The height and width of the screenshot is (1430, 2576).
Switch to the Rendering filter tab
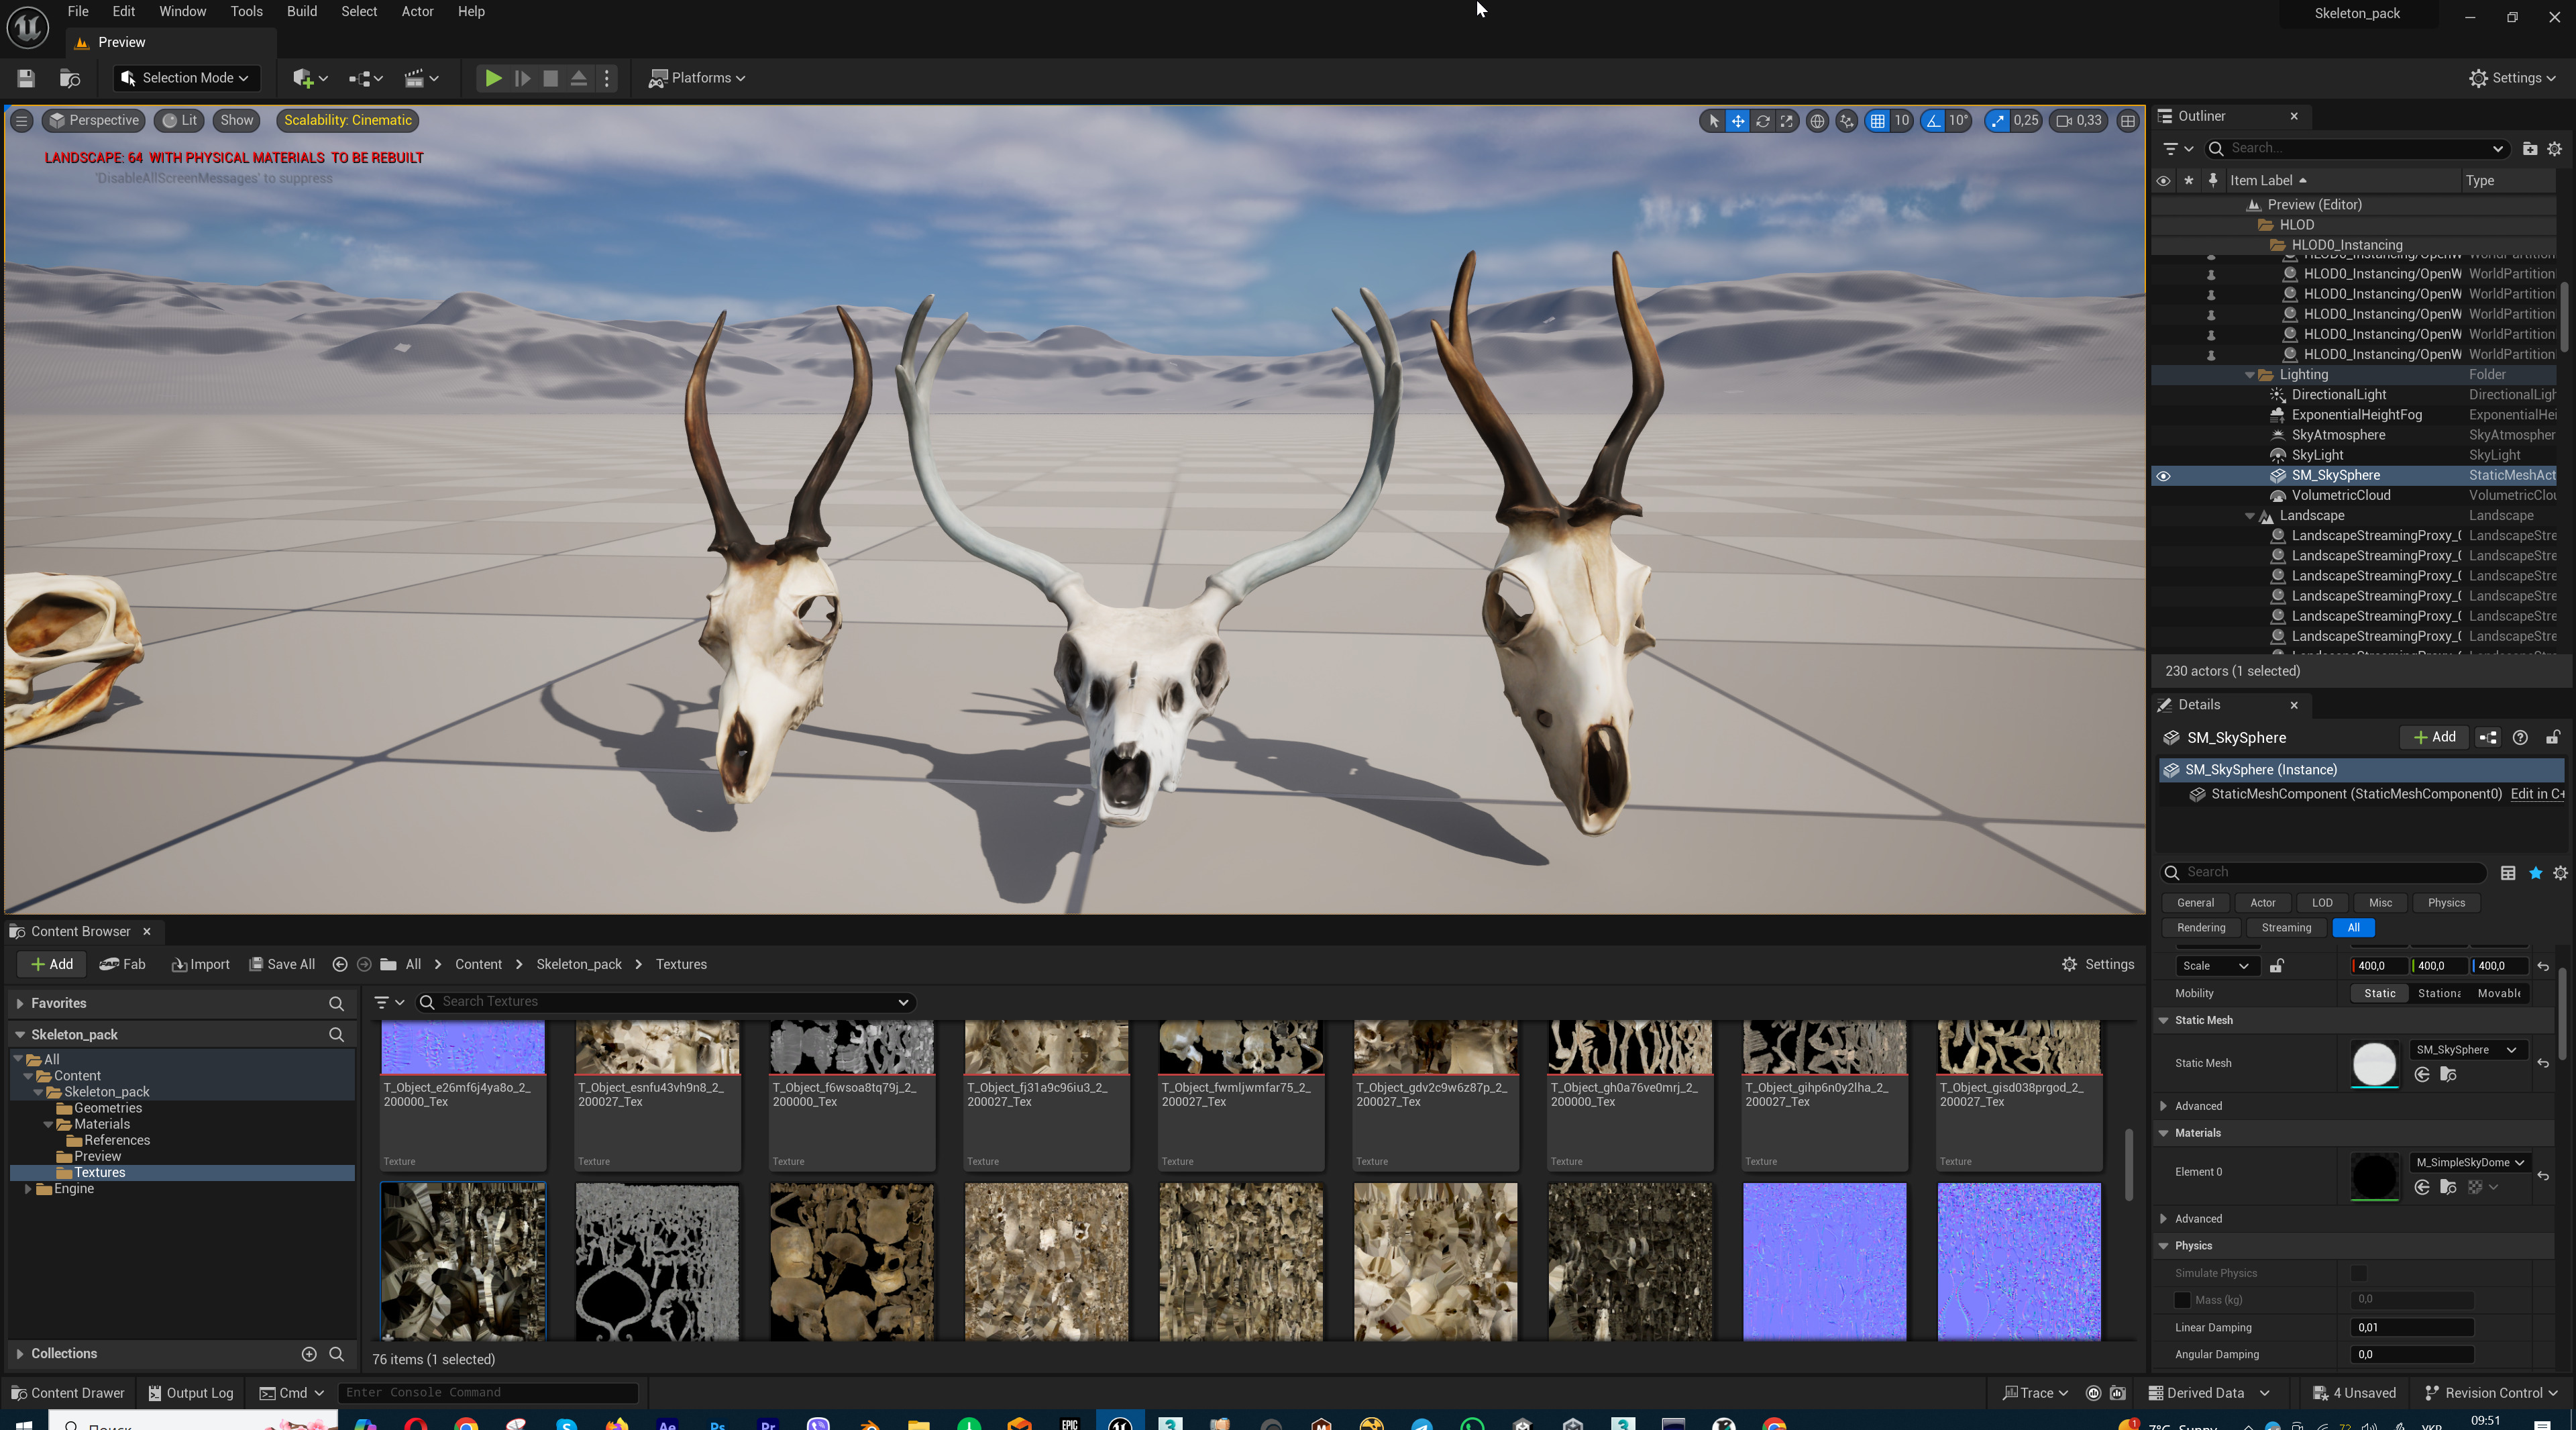pos(2201,929)
